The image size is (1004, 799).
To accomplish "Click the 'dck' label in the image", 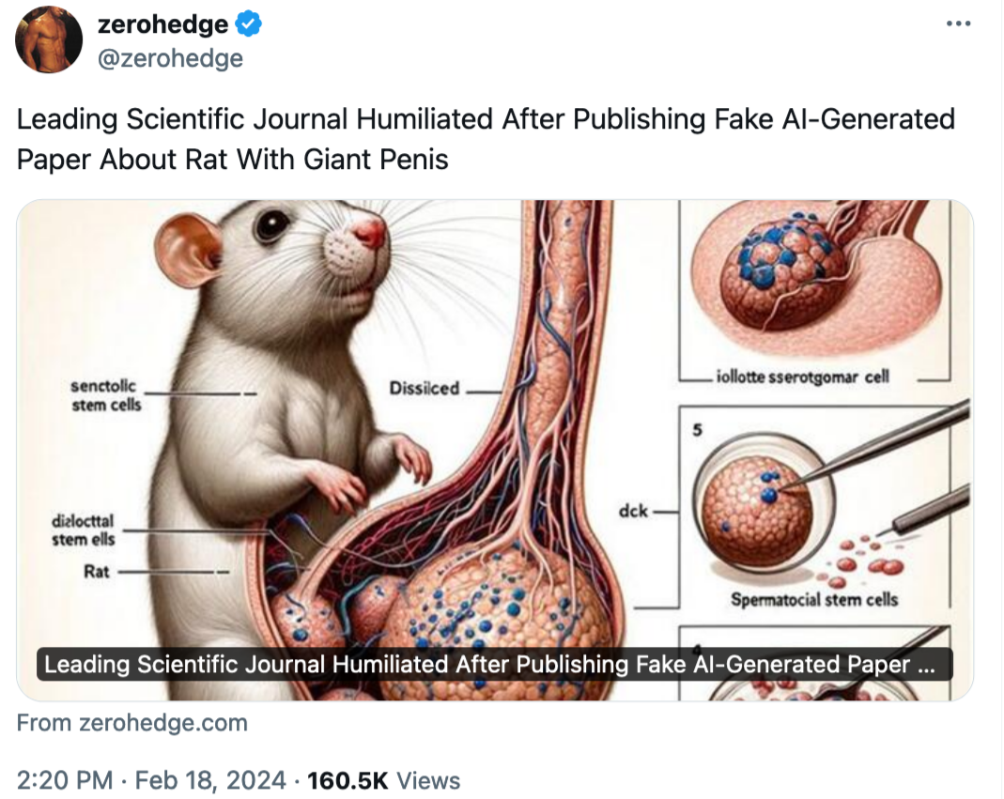I will (633, 511).
